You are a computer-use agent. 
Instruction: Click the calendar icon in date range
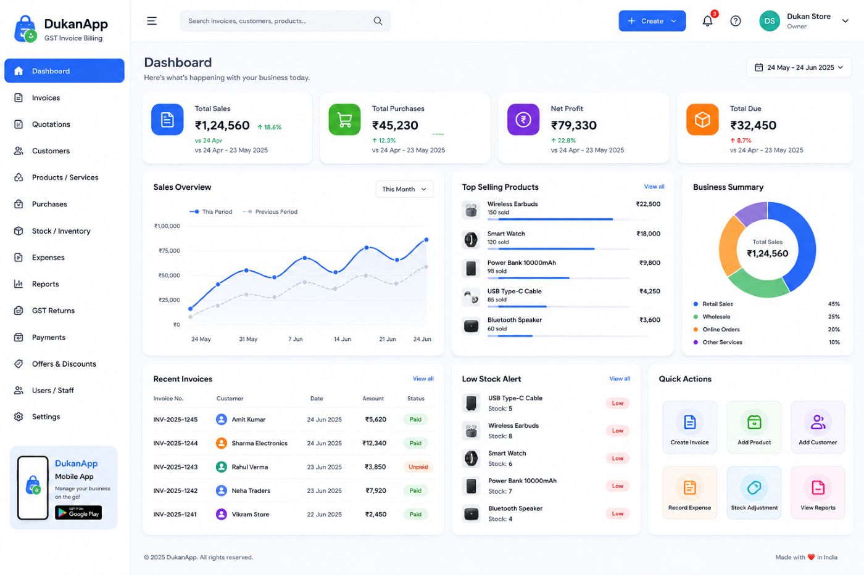tap(758, 68)
